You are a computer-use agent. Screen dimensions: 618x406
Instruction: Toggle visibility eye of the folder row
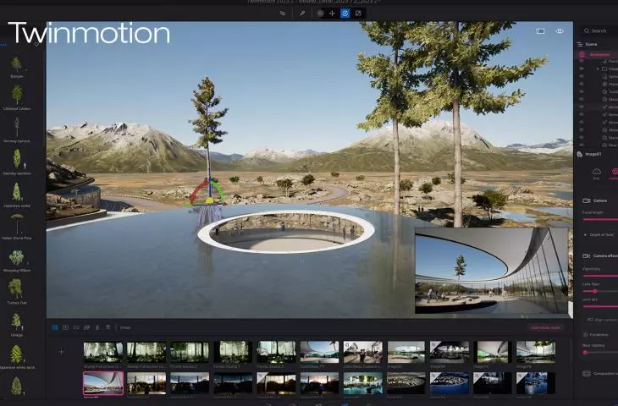click(x=582, y=69)
